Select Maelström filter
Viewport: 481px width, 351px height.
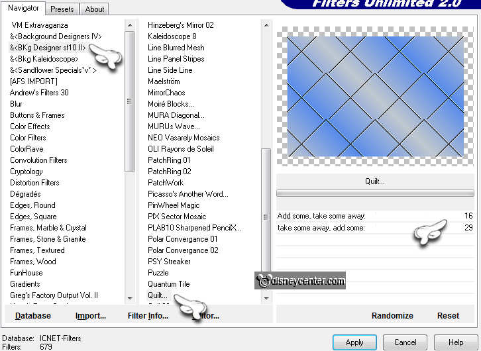point(164,81)
